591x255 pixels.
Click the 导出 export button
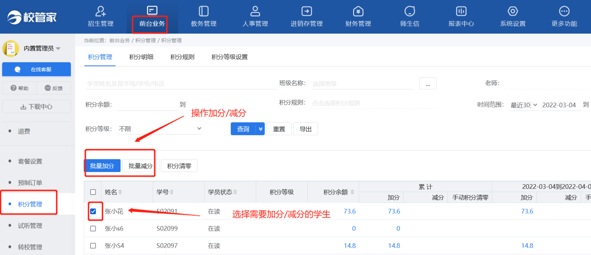point(305,129)
